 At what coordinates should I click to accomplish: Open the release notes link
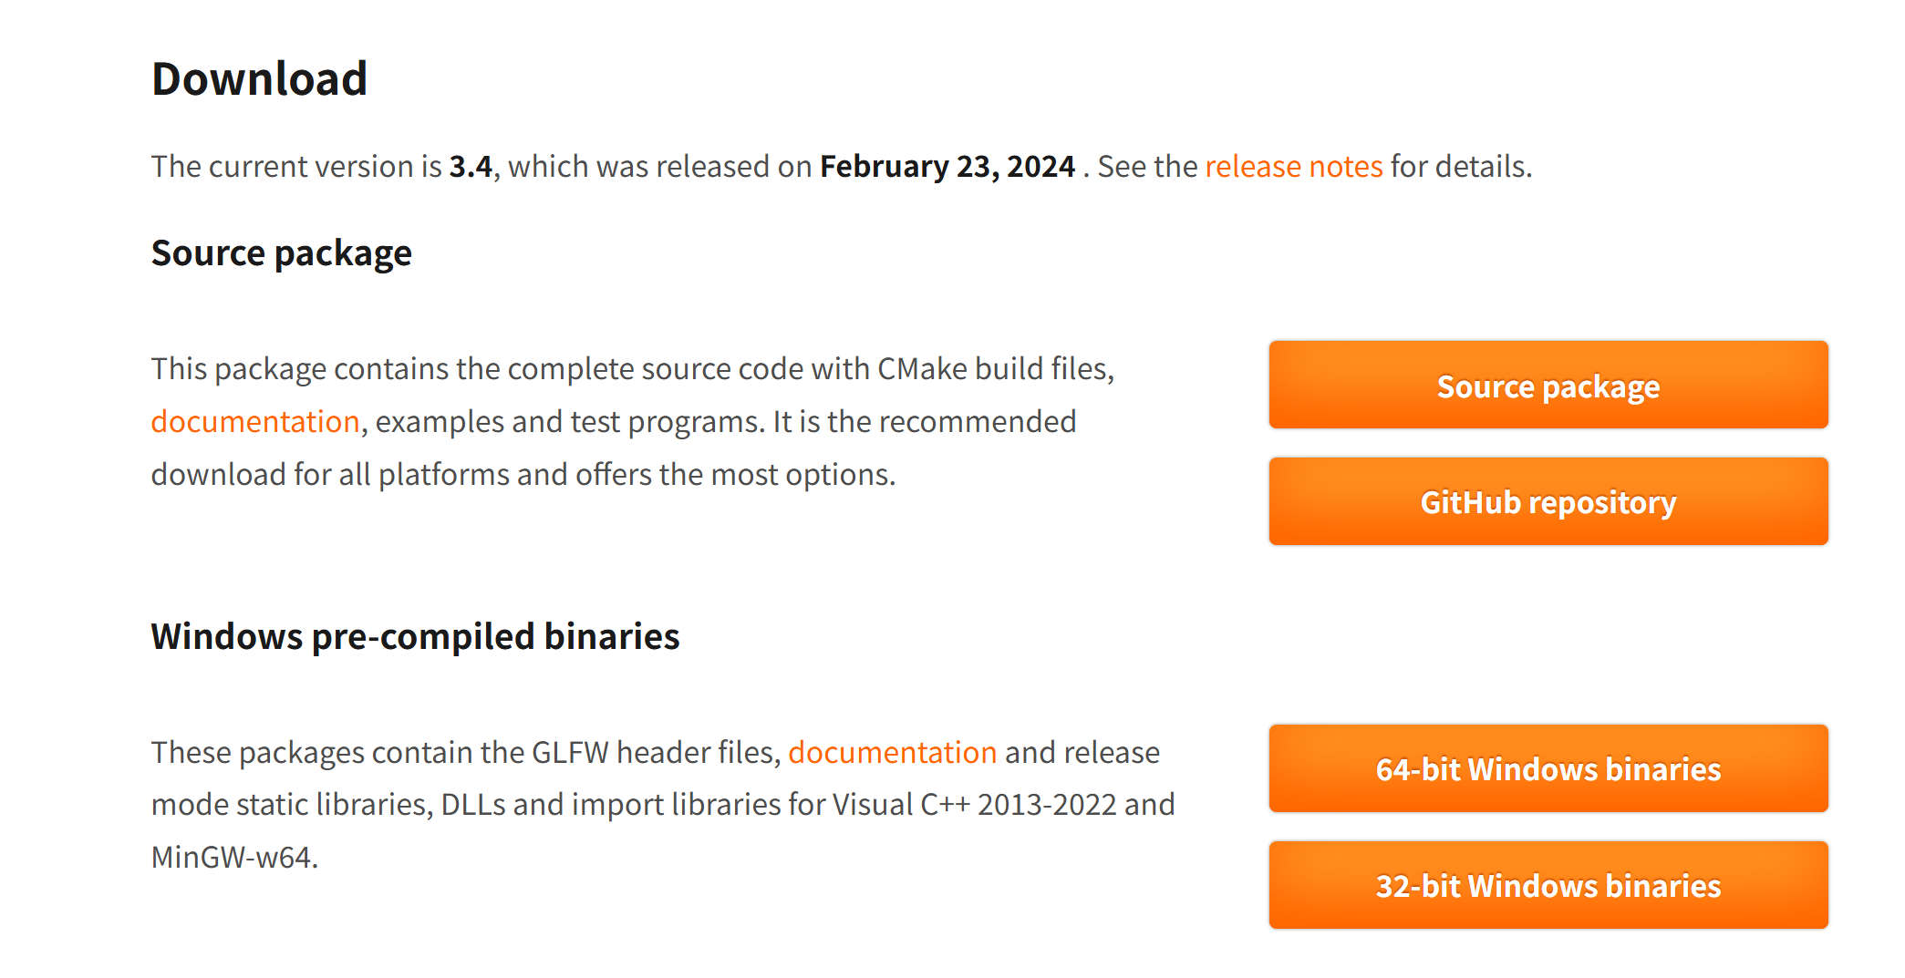[x=1294, y=167]
